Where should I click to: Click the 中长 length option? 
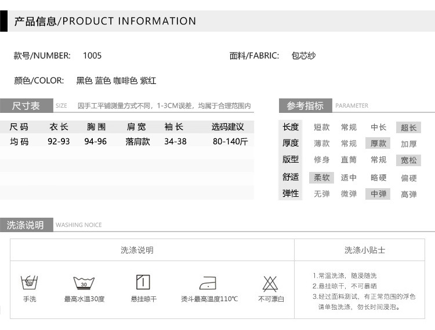click(x=378, y=127)
